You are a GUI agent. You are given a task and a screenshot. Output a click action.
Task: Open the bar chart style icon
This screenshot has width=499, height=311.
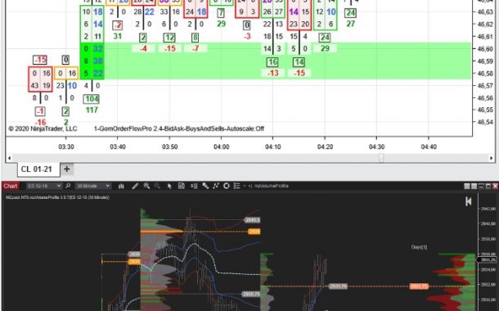click(x=121, y=187)
